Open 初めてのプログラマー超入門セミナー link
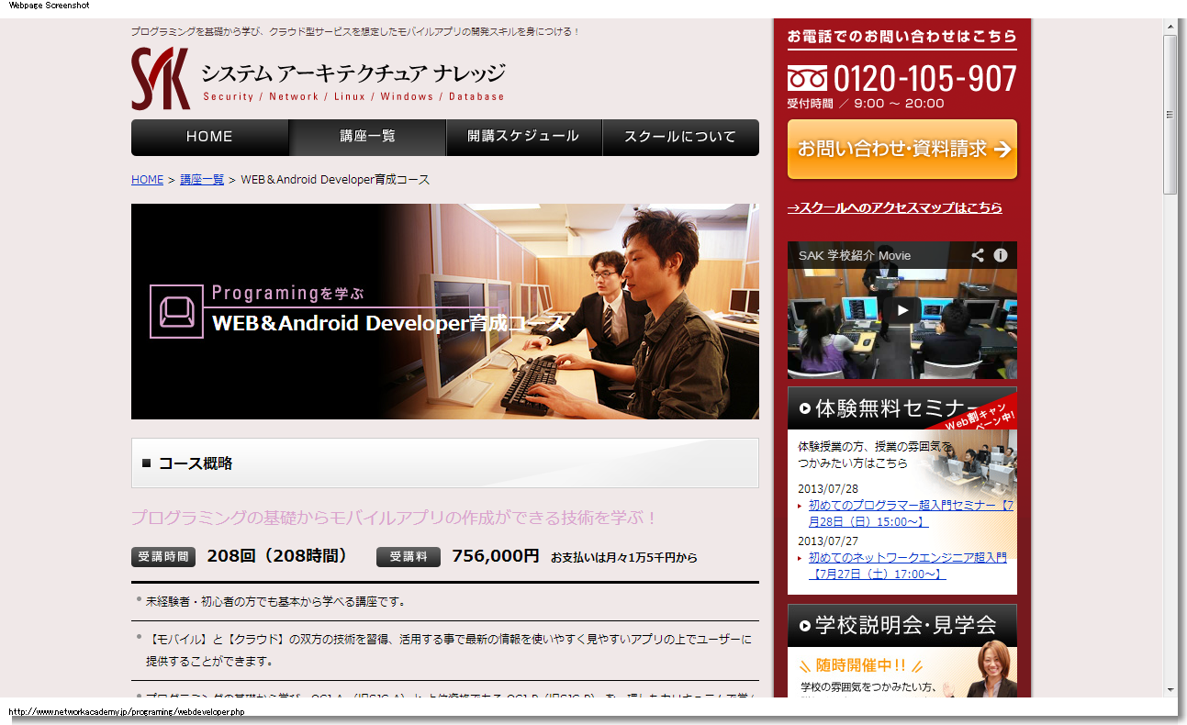This screenshot has width=1187, height=725. [x=912, y=514]
